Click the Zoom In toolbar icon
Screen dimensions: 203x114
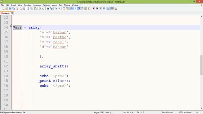click(x=56, y=9)
